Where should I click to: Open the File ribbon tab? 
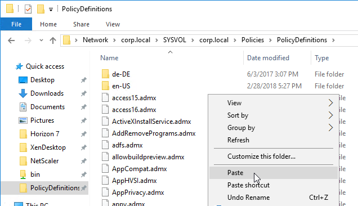[x=16, y=24]
